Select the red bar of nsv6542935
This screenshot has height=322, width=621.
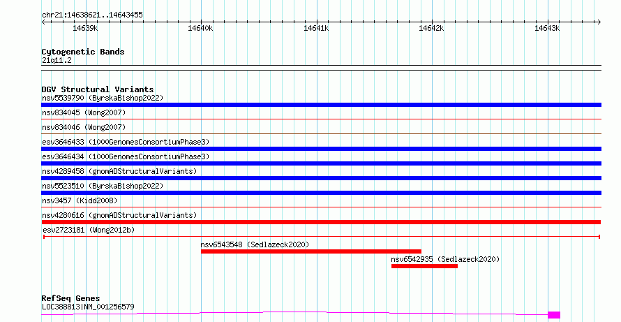424,266
